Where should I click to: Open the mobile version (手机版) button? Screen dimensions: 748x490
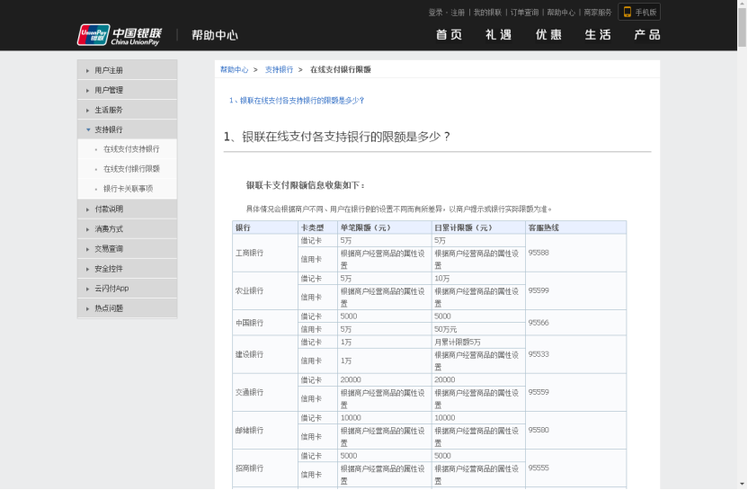[639, 12]
